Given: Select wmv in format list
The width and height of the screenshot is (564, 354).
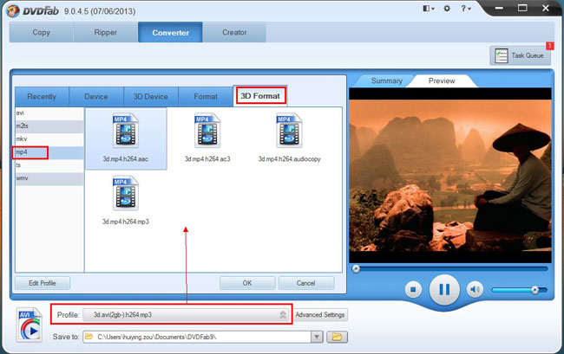Looking at the screenshot, I should (x=49, y=178).
